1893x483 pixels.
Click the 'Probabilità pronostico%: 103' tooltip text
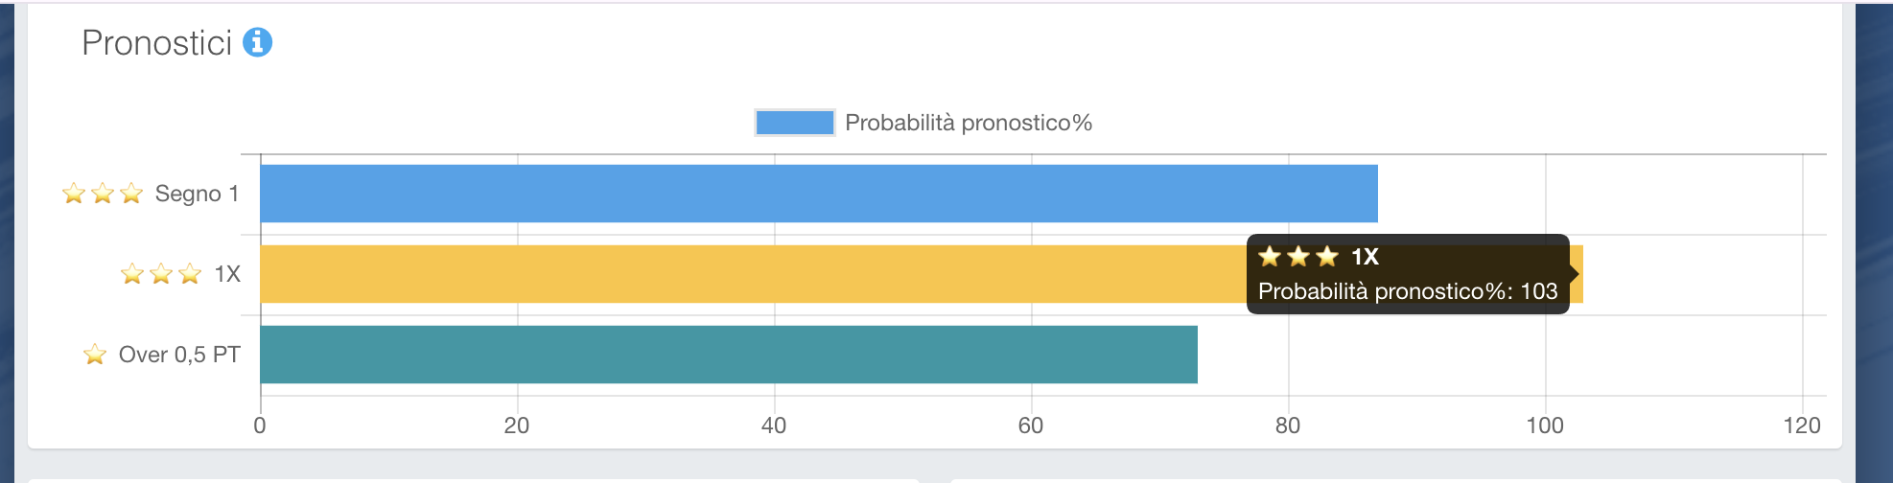pos(1408,291)
